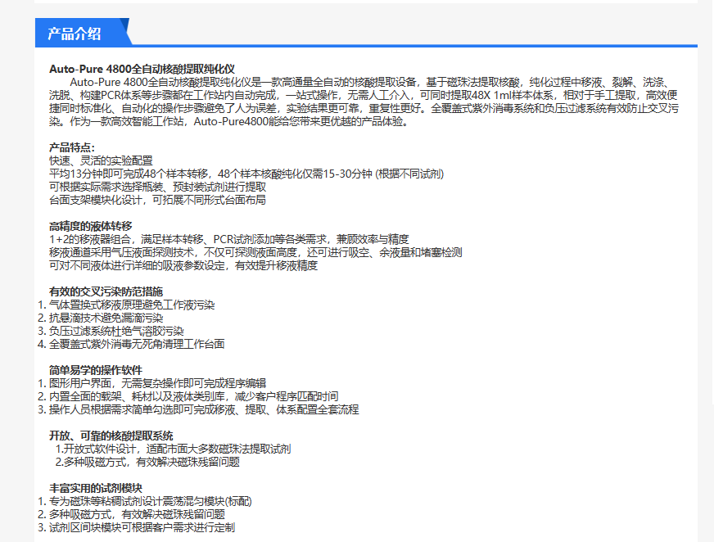Click line starting 移液通道采用气压液面探测技术
Image resolution: width=714 pixels, height=542 pixels.
coord(255,253)
